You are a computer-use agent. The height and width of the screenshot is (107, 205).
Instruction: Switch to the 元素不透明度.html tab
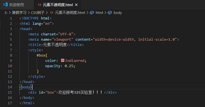(x=58, y=5)
